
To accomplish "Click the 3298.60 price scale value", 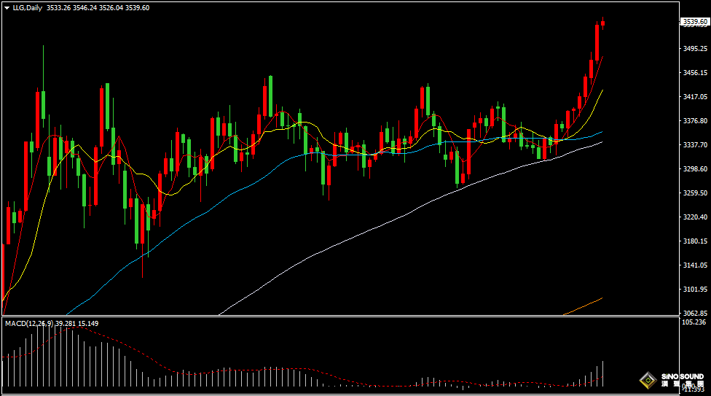I will tap(695, 169).
